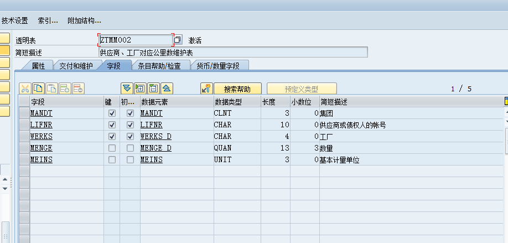Open MANDT data element link
Viewport: 508px width, 243px height.
pyautogui.click(x=151, y=113)
